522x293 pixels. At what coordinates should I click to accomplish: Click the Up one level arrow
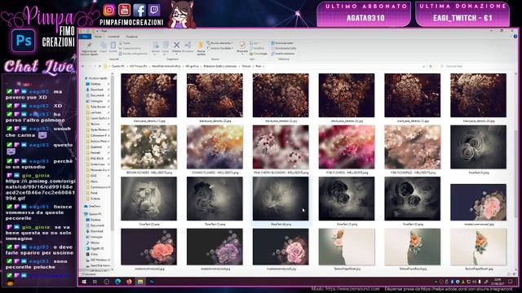[x=100, y=67]
